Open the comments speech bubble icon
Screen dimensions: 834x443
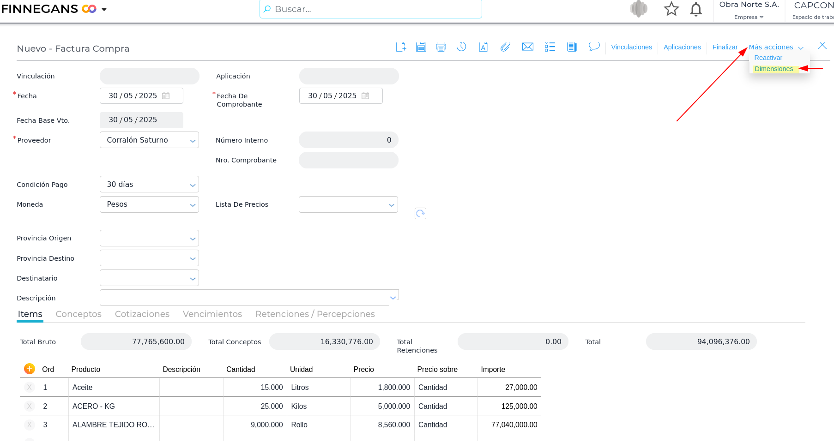[594, 47]
